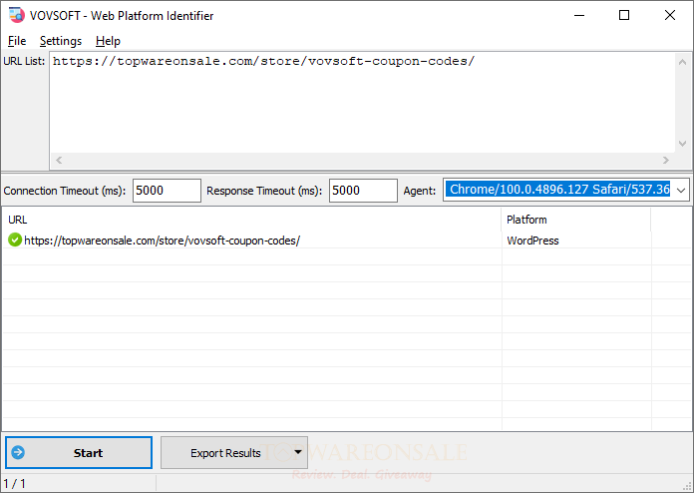The image size is (694, 493).
Task: Click the URL list up scroll arrow
Action: [x=682, y=63]
